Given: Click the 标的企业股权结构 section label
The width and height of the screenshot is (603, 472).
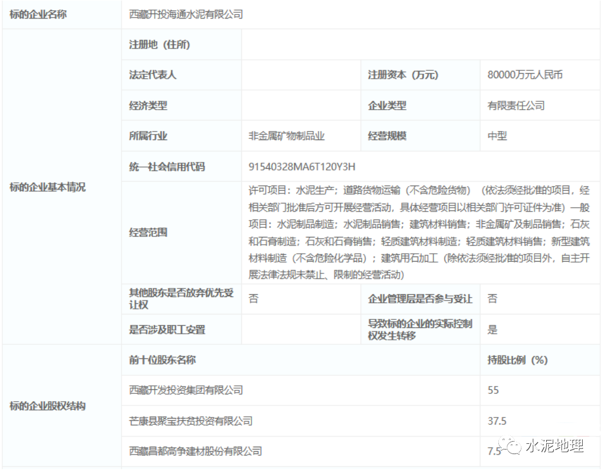Looking at the screenshot, I should point(47,406).
